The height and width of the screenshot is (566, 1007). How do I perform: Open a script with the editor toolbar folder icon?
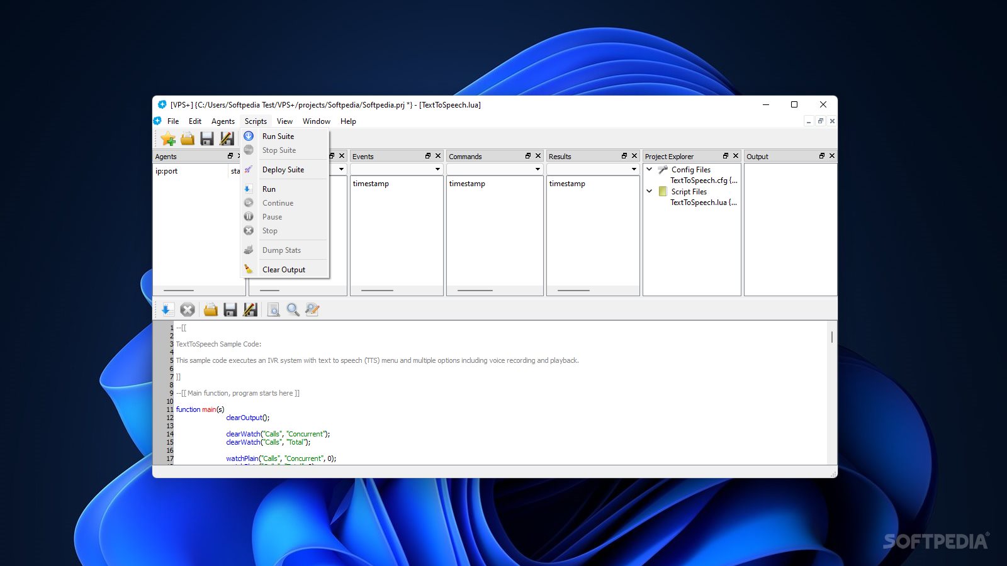211,309
